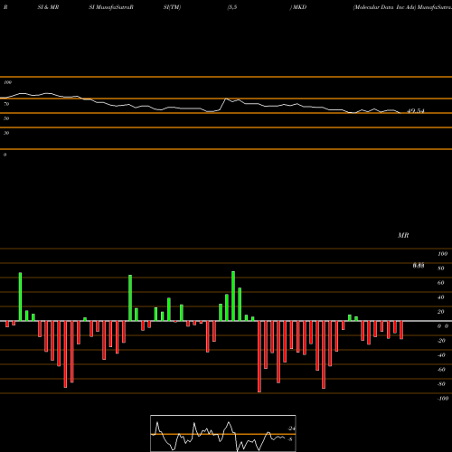Image resolution: width=452 pixels, height=452 pixels.
Task: Click the MR axis label -20
Action: tap(441, 341)
